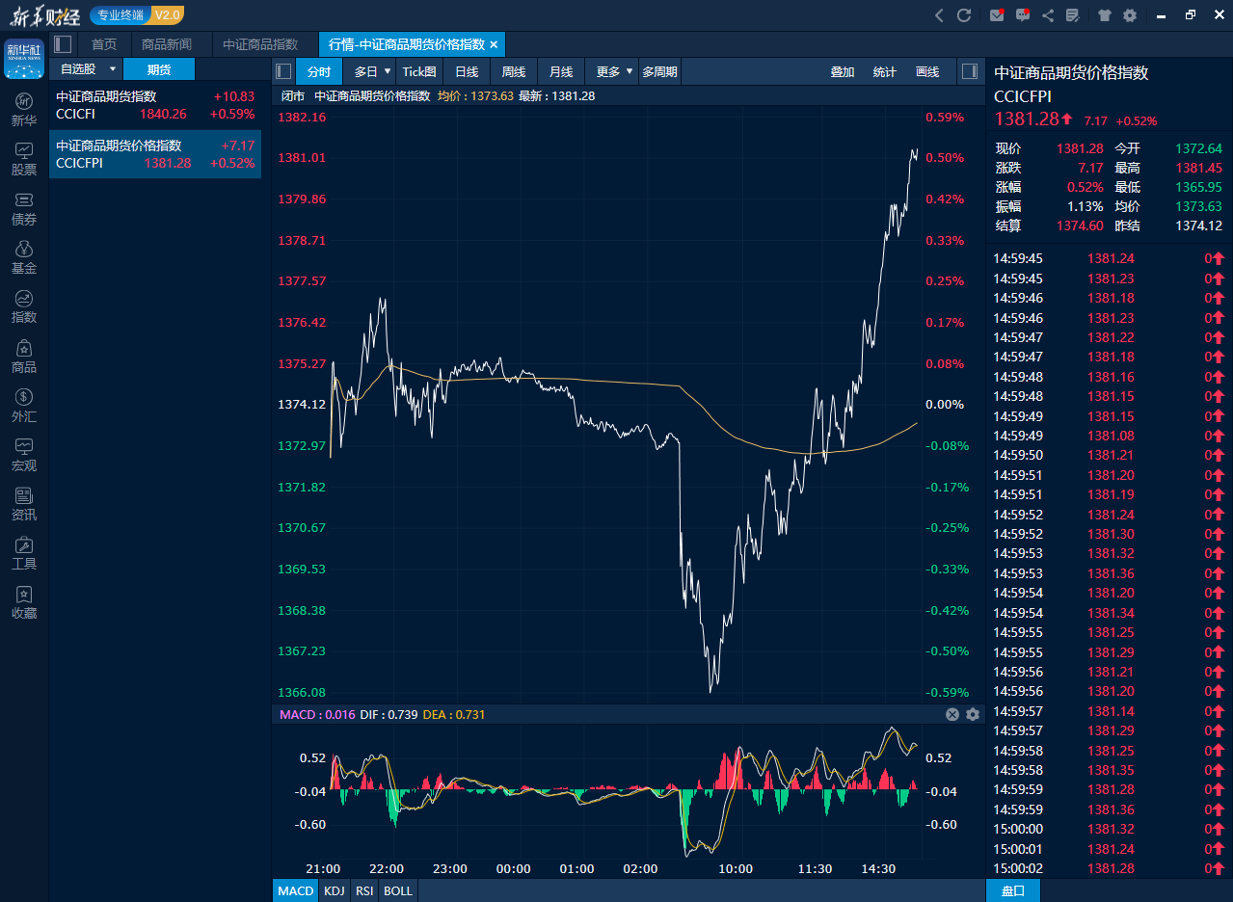Select the 中证商品期货指数 CCICFI row
The height and width of the screenshot is (902, 1233).
[x=155, y=105]
